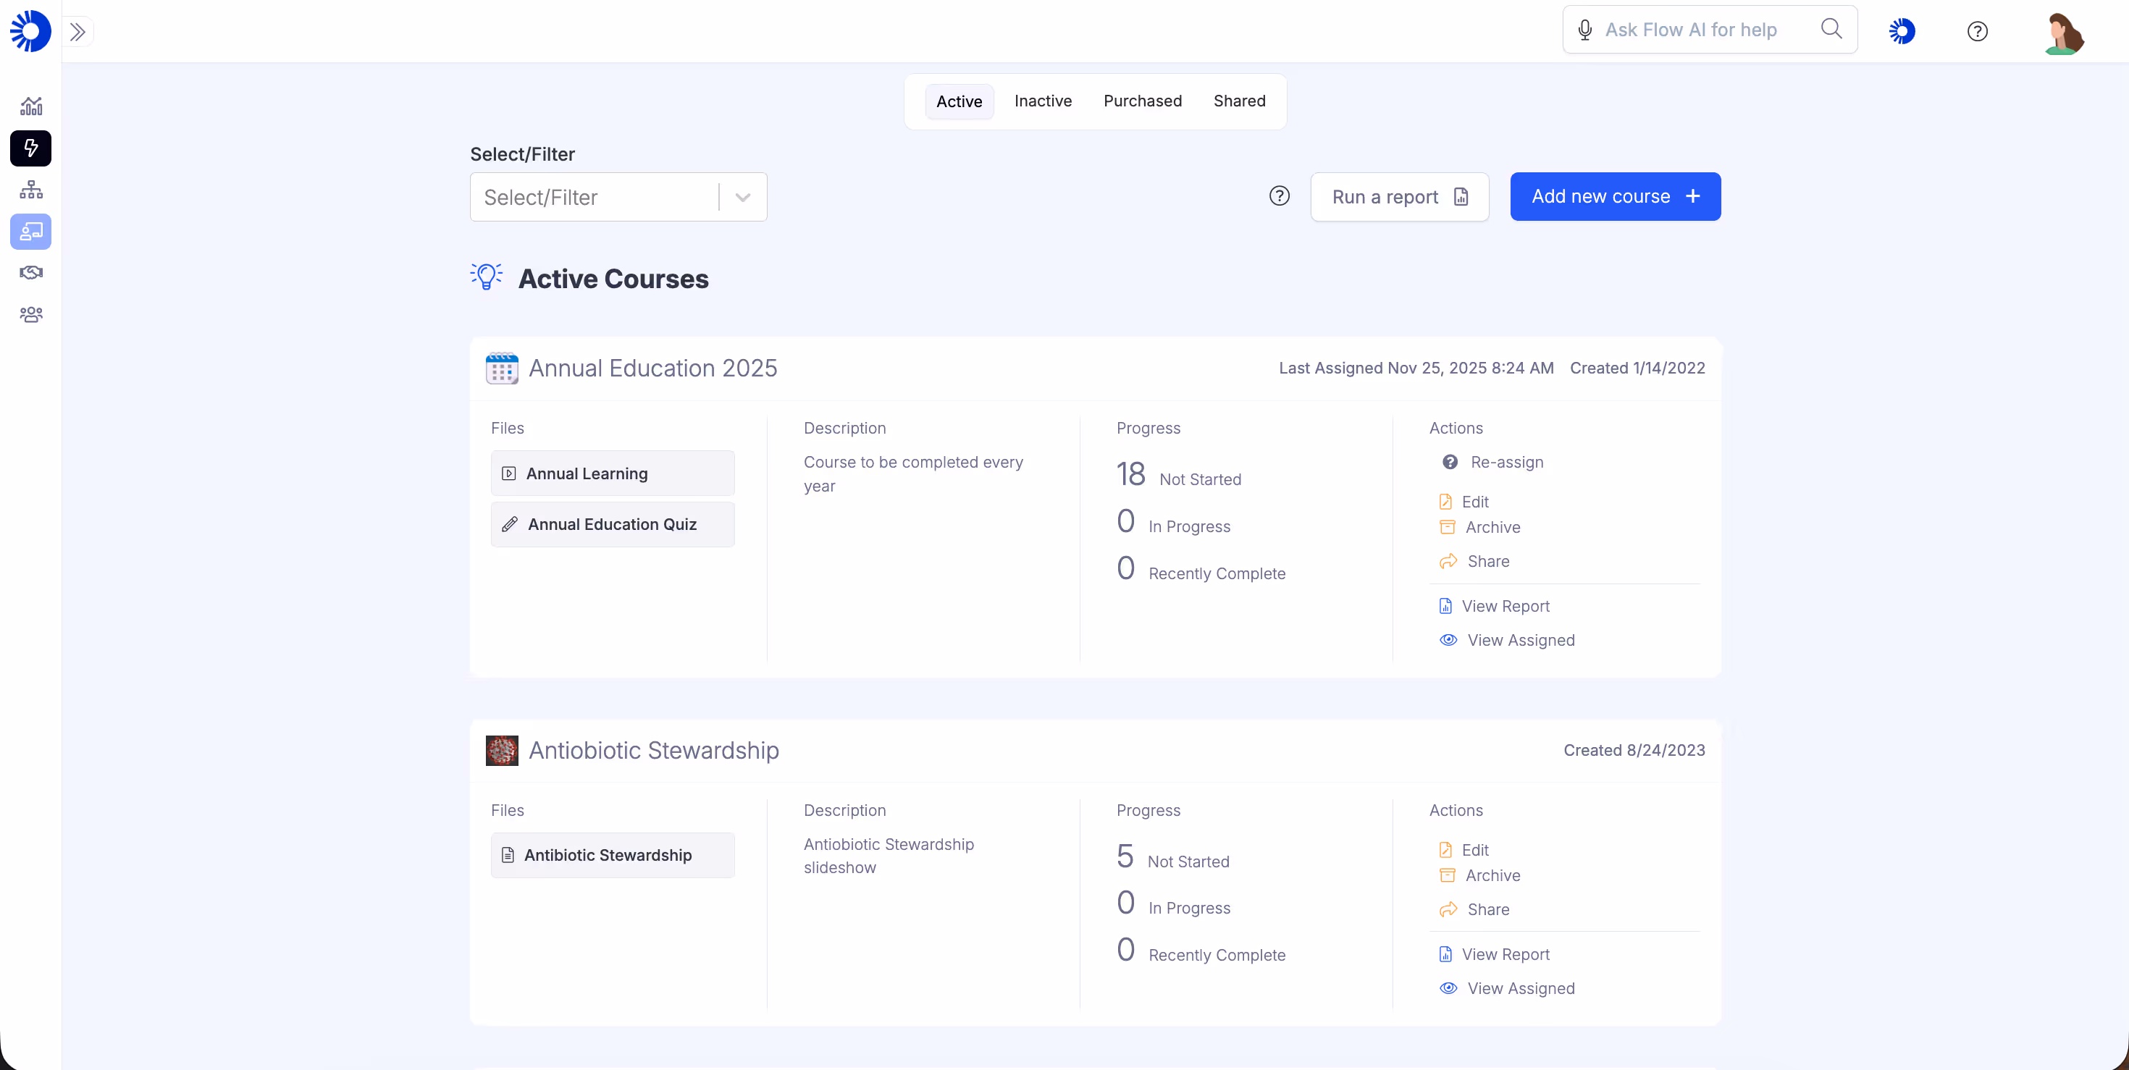Screen dimensions: 2129x1070
Task: Select the lightning bolt icon in sidebar
Action: [x=30, y=148]
